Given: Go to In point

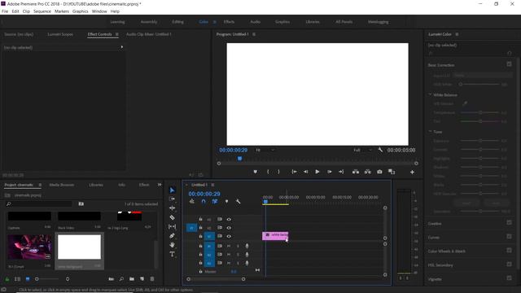Looking at the screenshot, I should click(x=294, y=172).
